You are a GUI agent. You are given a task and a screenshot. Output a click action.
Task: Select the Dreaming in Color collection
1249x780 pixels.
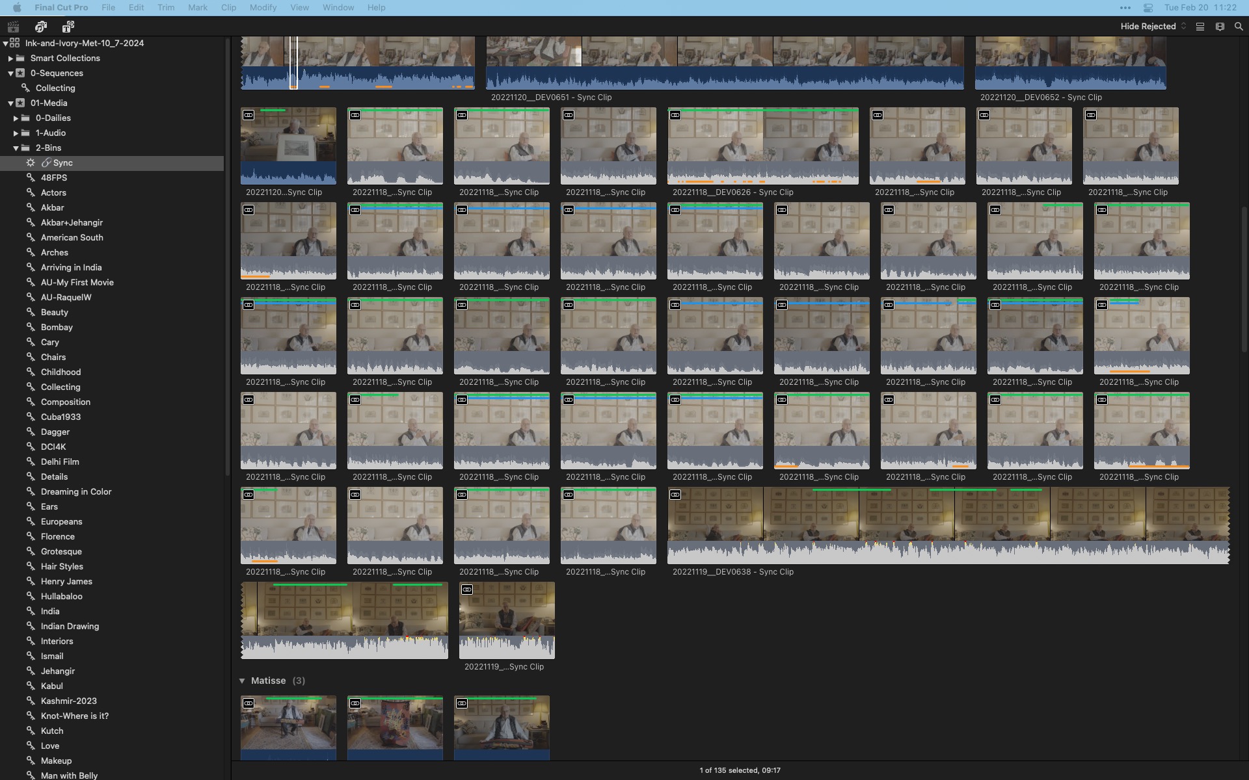(76, 491)
